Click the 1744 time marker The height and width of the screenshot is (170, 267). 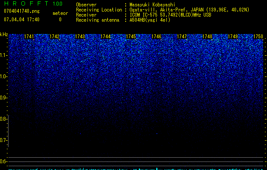pos(106,37)
